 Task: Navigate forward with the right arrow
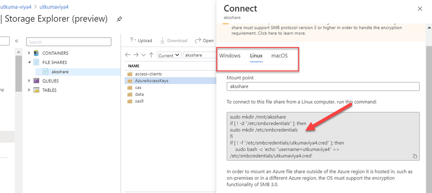pyautogui.click(x=136, y=55)
